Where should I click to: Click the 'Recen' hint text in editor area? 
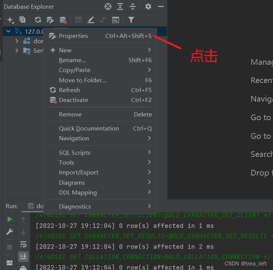[x=262, y=80]
